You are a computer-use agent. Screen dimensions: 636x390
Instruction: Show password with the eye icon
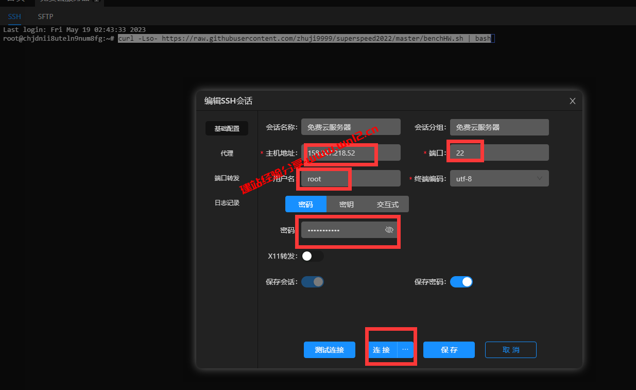pyautogui.click(x=389, y=230)
